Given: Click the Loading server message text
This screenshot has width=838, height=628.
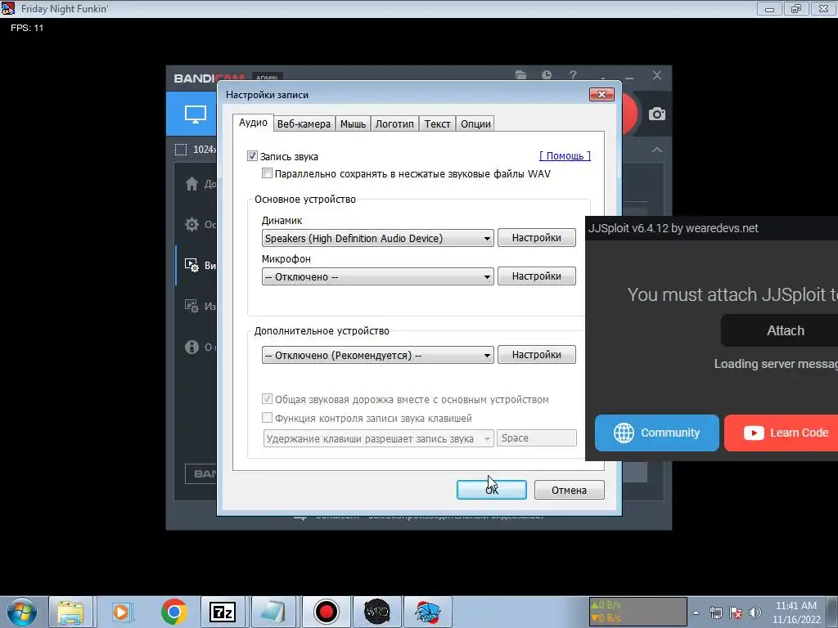Looking at the screenshot, I should click(x=776, y=364).
